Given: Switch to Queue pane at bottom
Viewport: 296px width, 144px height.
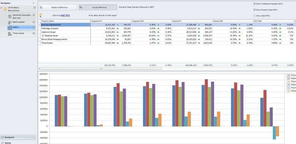Looking at the screenshot, I should (18, 143).
